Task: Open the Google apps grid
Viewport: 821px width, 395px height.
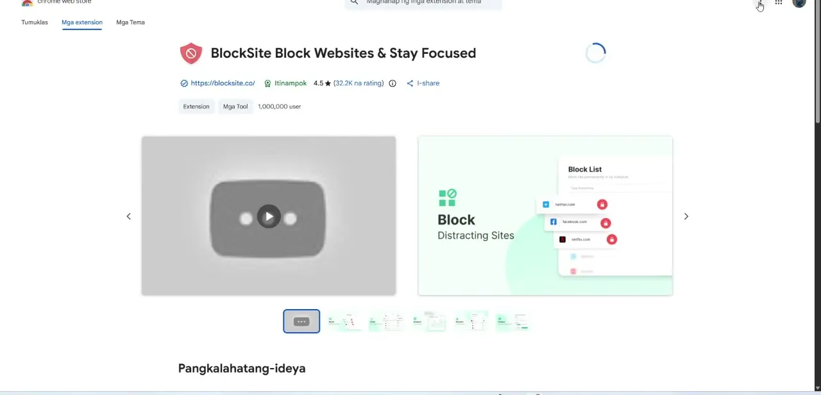Action: pos(779,3)
